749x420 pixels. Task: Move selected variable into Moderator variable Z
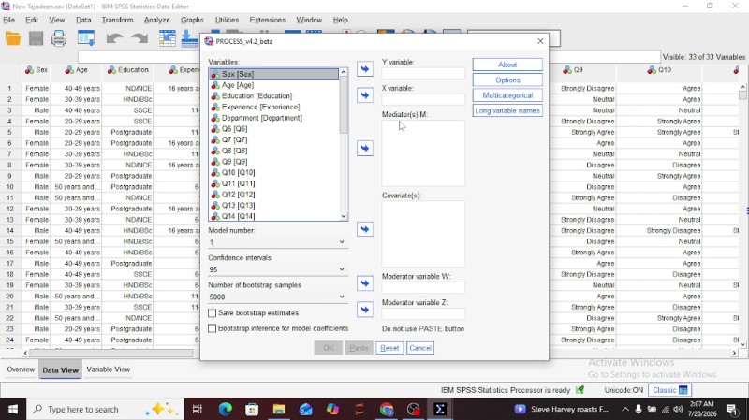[x=365, y=310]
